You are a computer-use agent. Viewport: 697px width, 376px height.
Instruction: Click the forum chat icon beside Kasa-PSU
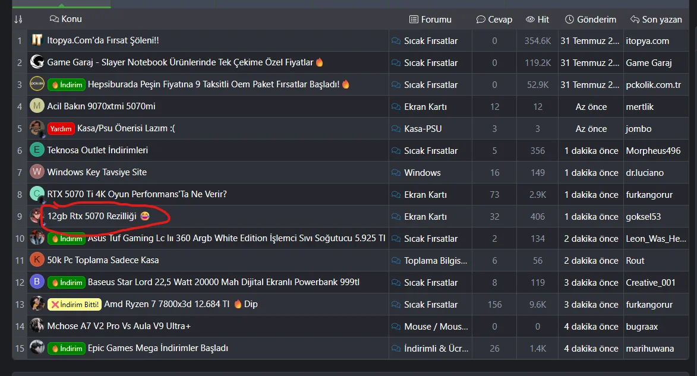coord(396,129)
